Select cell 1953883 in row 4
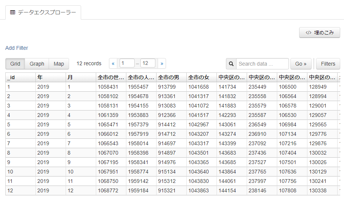The height and width of the screenshot is (198, 344). tap(141, 115)
